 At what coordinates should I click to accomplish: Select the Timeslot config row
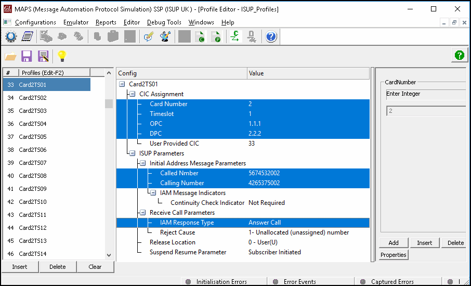point(243,114)
